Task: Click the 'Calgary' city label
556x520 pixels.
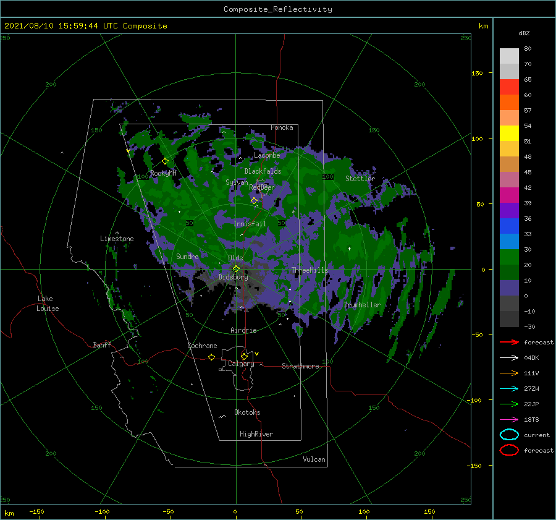Action: pos(241,364)
